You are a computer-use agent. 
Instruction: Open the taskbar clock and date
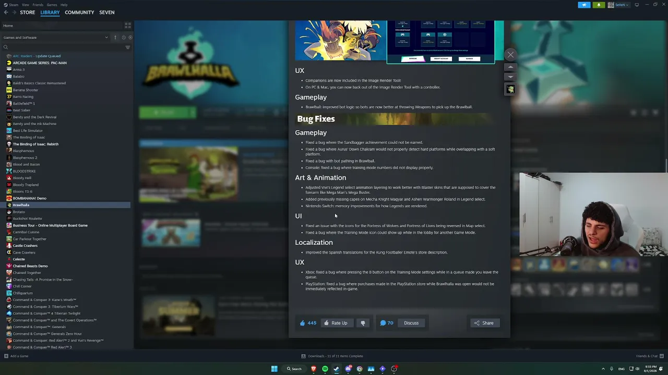[650, 369]
